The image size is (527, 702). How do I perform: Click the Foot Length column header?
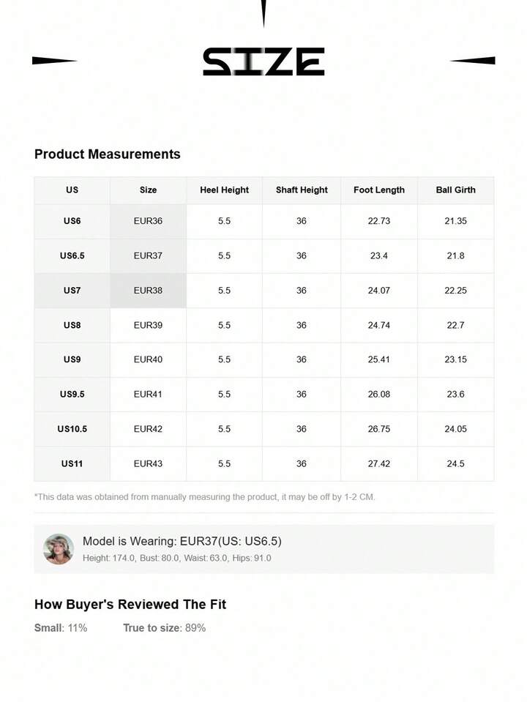click(x=378, y=190)
